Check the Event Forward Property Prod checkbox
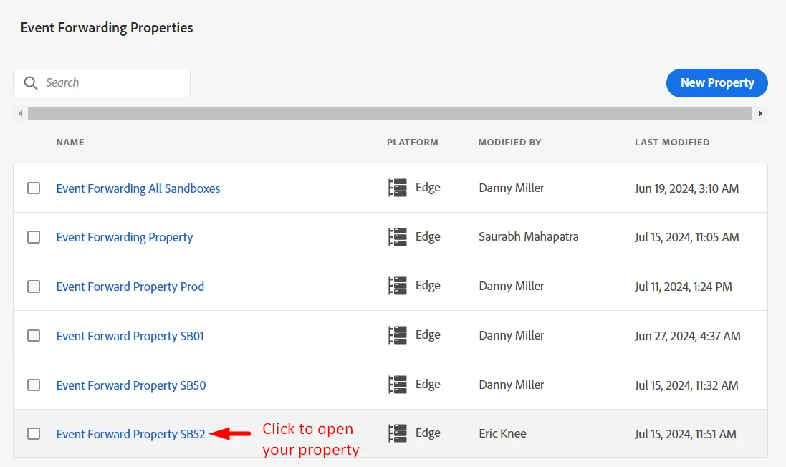 click(34, 286)
